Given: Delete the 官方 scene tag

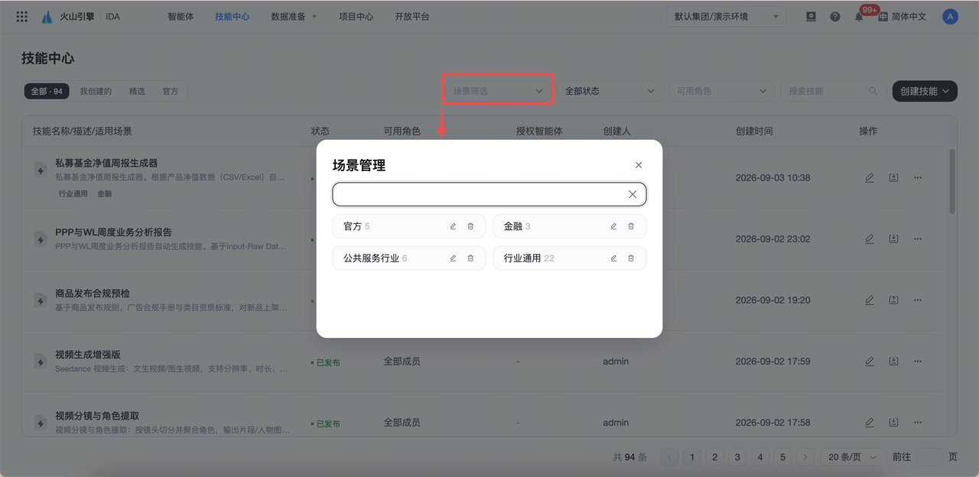Looking at the screenshot, I should (470, 226).
